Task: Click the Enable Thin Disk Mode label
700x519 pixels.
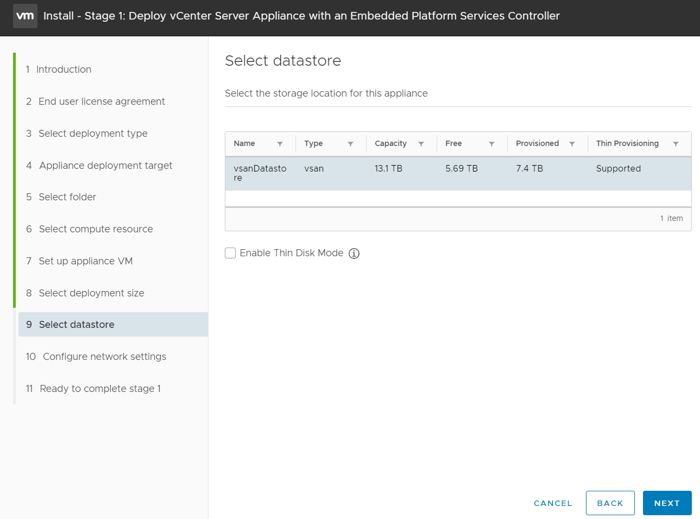Action: pyautogui.click(x=292, y=253)
